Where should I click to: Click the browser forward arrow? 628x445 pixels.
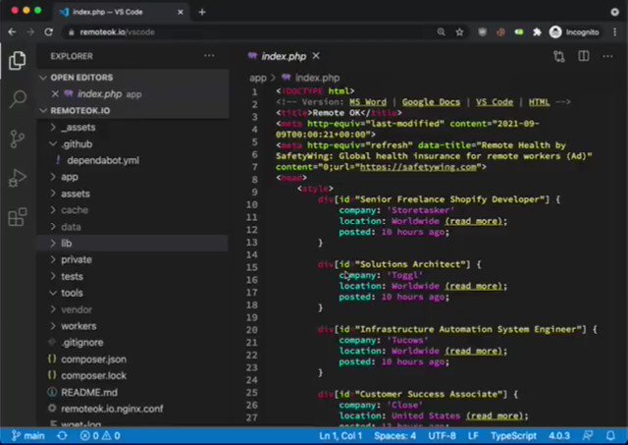click(30, 32)
